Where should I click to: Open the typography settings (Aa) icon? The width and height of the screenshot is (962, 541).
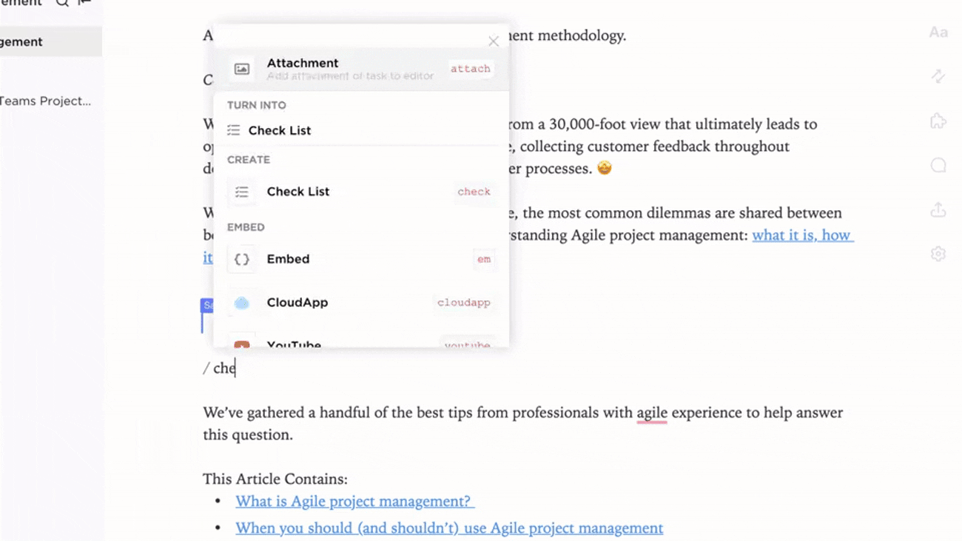[938, 32]
